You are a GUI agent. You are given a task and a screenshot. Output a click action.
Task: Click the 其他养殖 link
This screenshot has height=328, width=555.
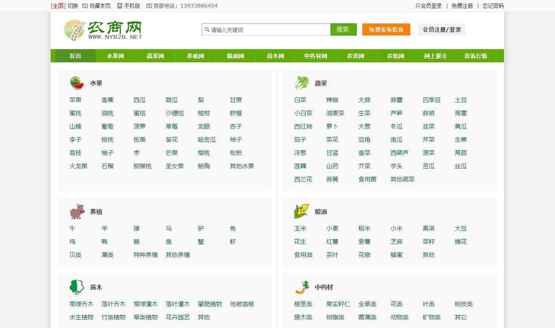click(178, 255)
